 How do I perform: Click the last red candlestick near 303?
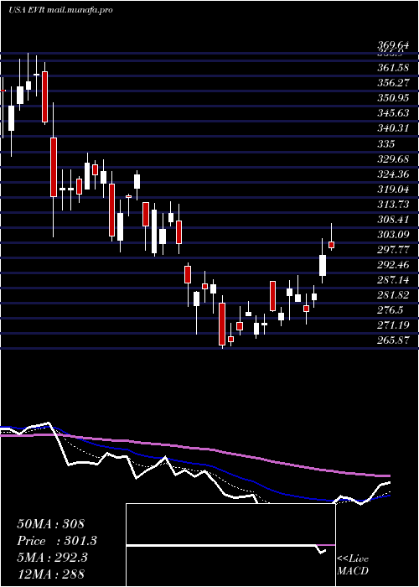point(331,245)
